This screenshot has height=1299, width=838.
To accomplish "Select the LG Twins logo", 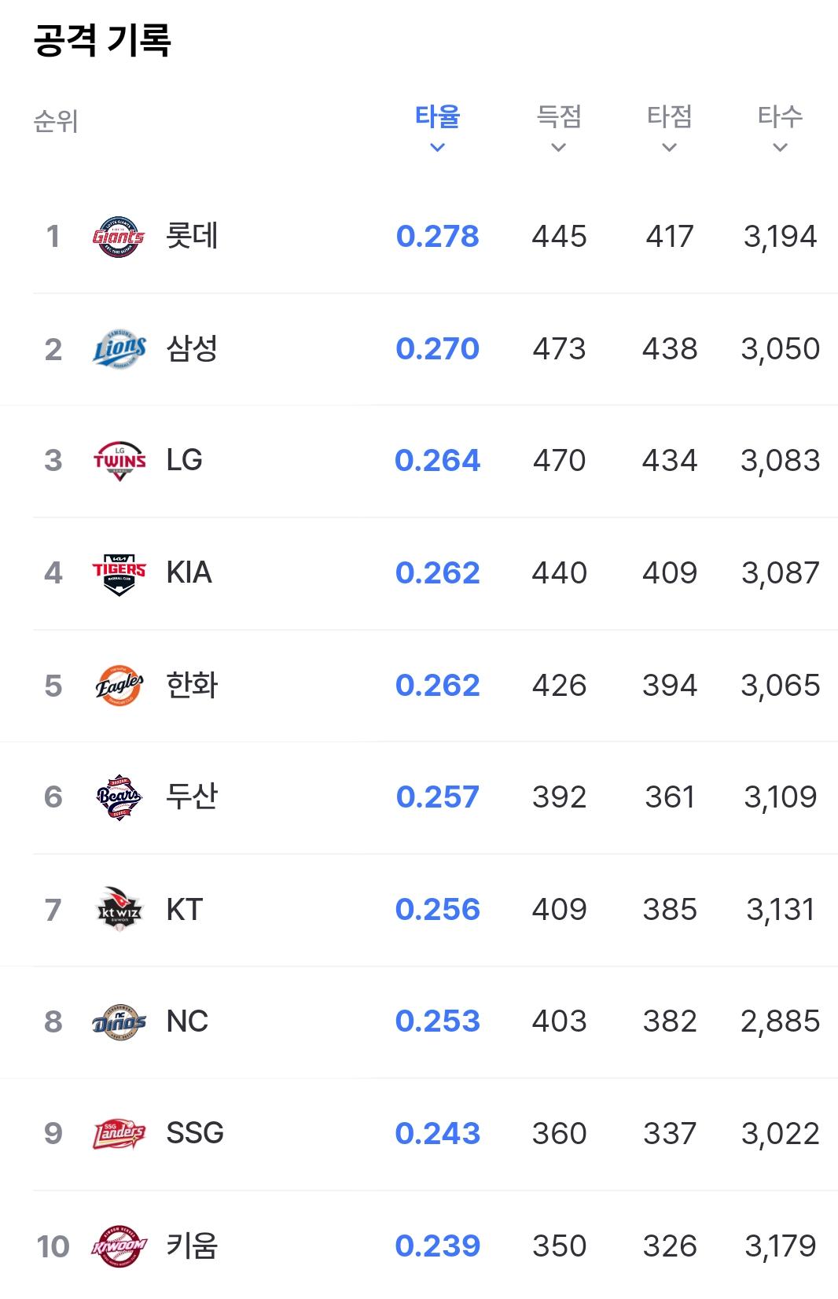I will click(119, 461).
